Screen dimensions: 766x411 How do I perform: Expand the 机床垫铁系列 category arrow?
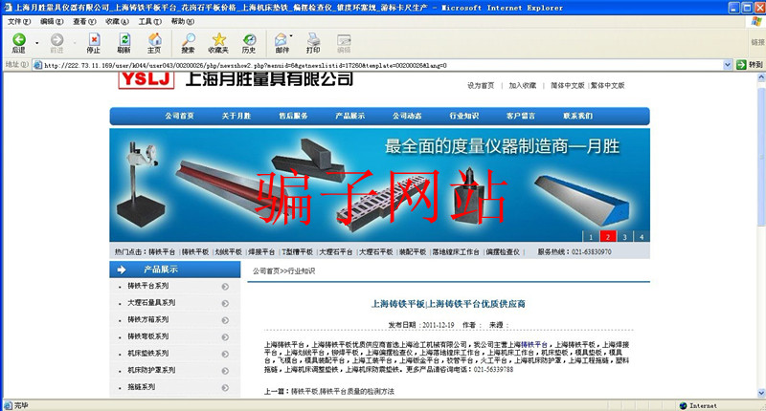point(225,353)
